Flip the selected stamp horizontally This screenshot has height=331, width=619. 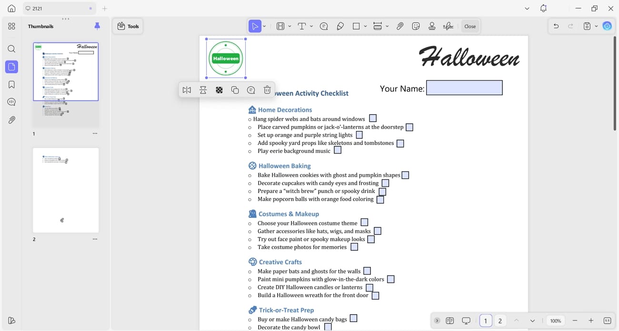coord(187,90)
